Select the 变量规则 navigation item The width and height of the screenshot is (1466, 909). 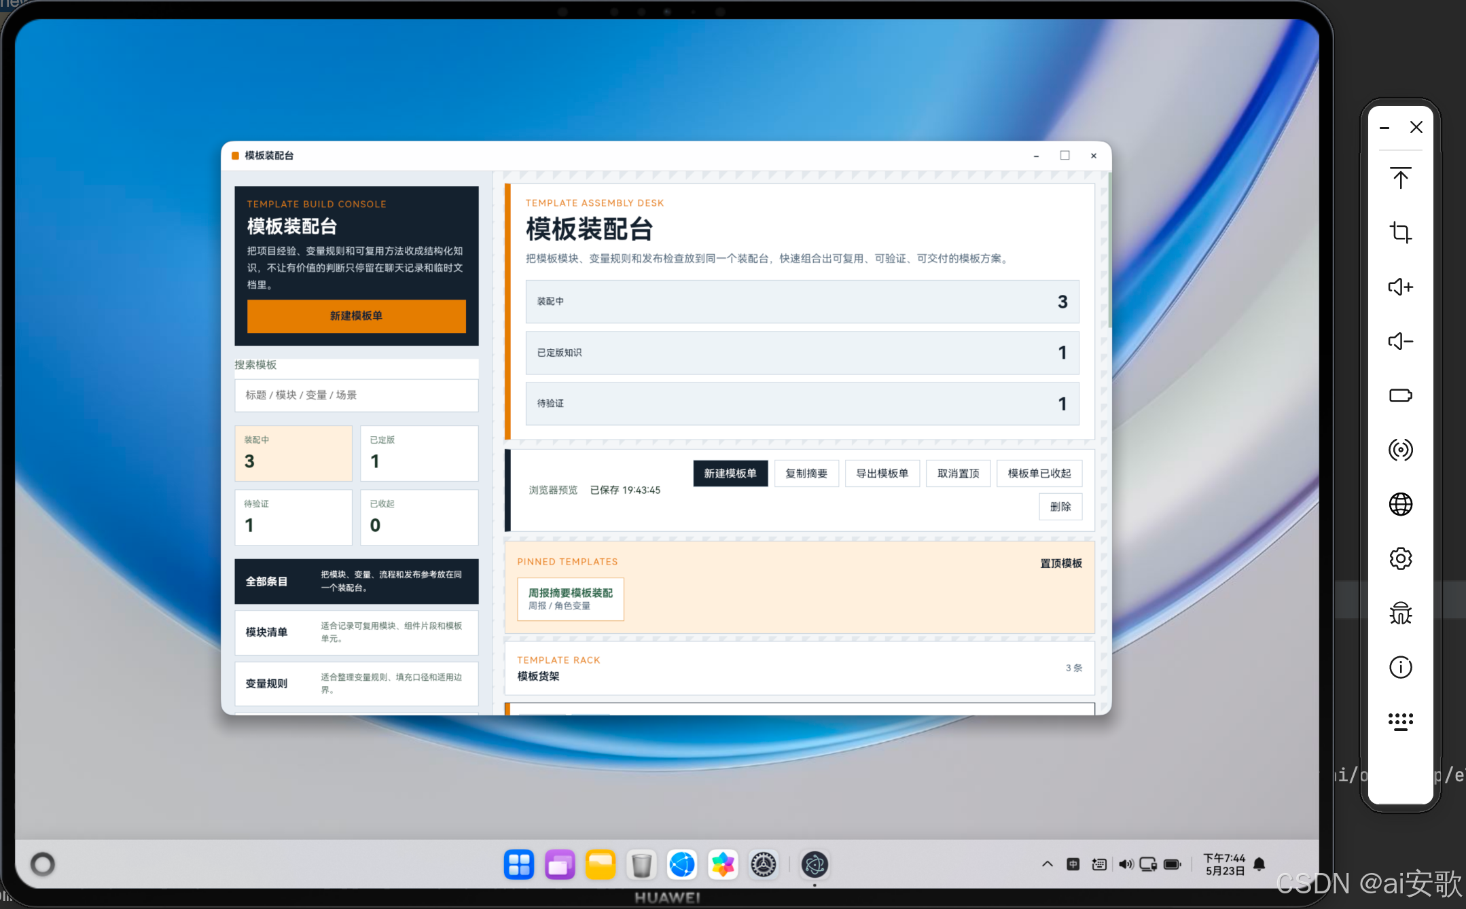[x=357, y=683]
